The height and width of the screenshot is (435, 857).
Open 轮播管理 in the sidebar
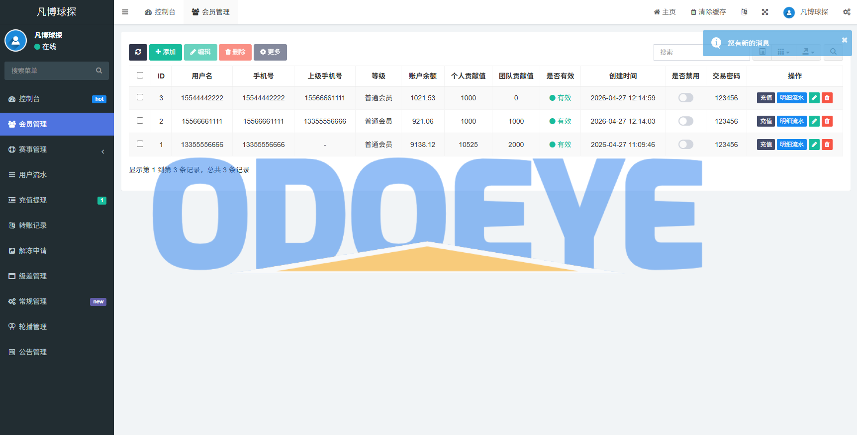pos(57,327)
